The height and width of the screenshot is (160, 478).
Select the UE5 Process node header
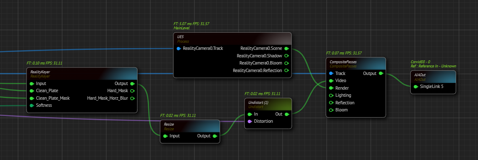[x=232, y=39]
